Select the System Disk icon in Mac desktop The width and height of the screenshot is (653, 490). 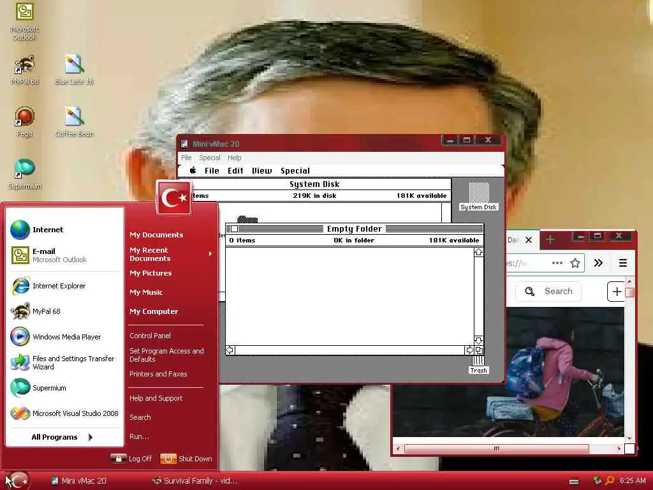pyautogui.click(x=478, y=197)
